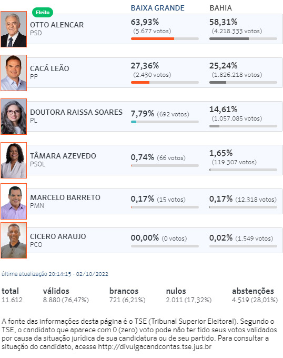283x358 pixels.
Task: Open the divulgacandcontas.tse.jus.br link
Action: point(155,346)
